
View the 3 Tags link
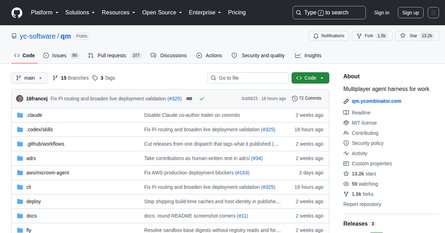point(104,78)
